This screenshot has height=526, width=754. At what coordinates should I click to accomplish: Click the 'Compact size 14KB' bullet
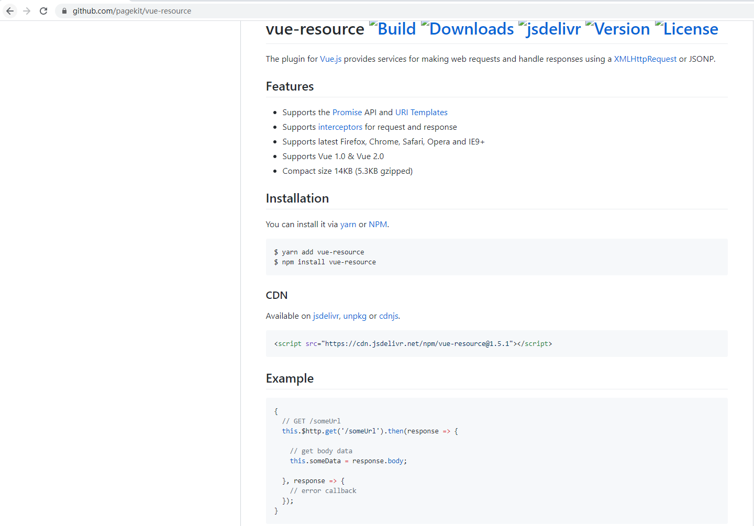(348, 171)
